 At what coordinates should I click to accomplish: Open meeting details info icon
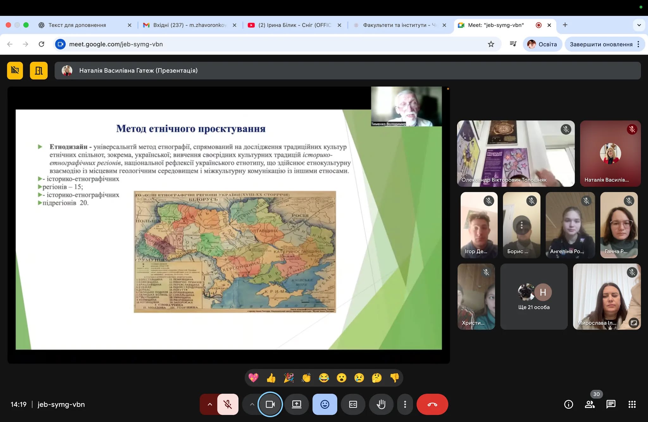569,404
